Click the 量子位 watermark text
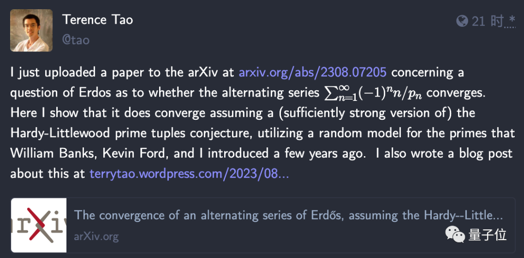524x258 pixels. (488, 235)
